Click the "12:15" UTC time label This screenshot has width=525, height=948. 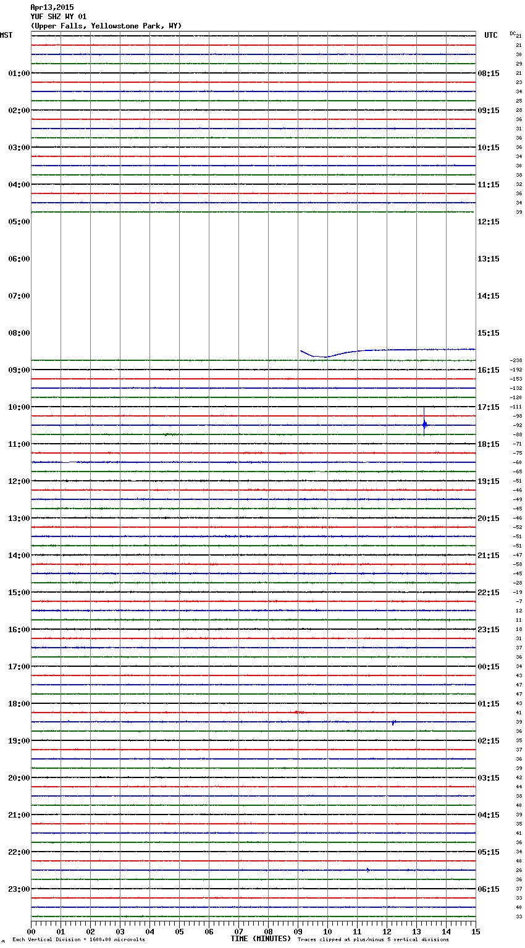point(489,222)
